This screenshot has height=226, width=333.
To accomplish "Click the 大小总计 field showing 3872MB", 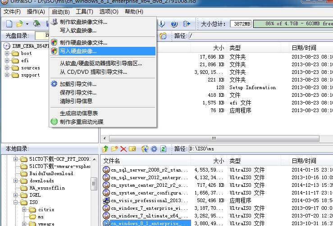I will [241, 24].
